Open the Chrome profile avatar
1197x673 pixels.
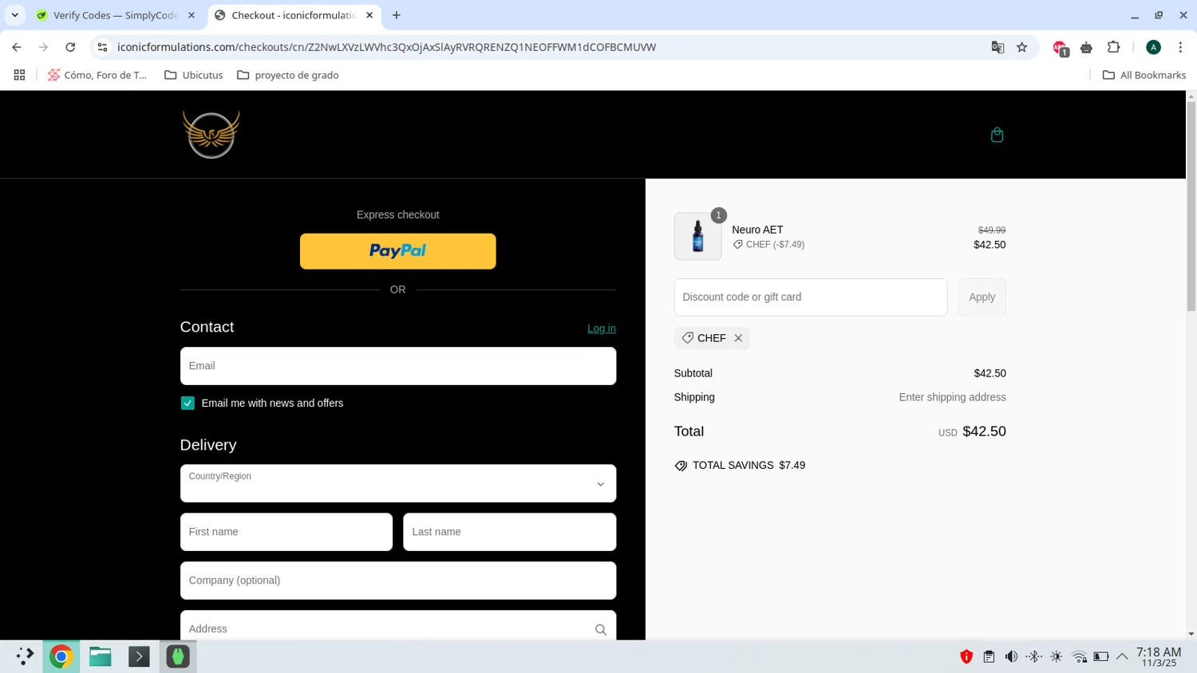tap(1153, 47)
